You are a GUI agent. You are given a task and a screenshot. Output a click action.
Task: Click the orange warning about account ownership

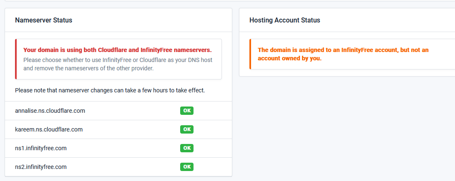[x=343, y=54]
